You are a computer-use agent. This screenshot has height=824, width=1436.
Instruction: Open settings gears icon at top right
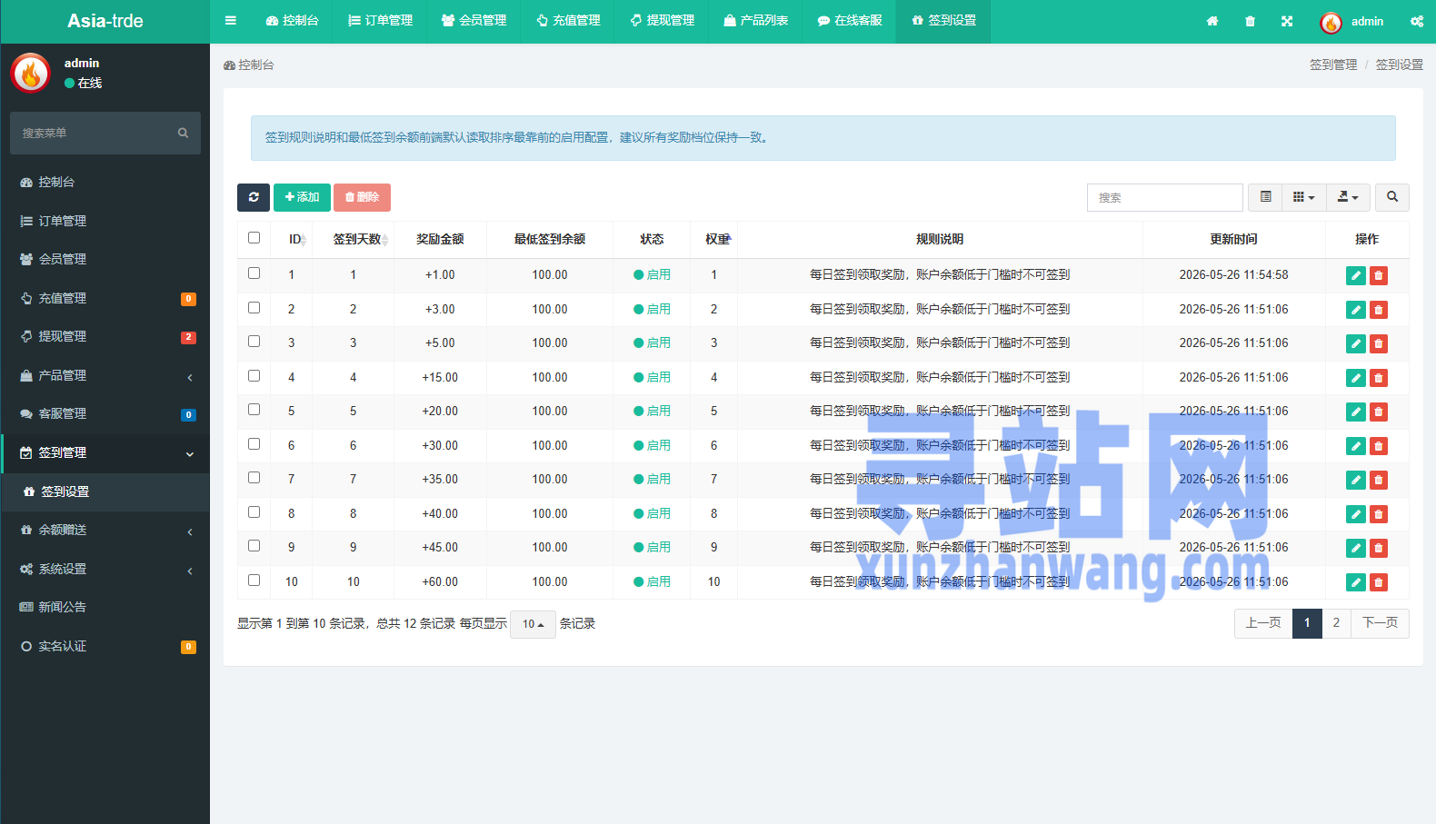(x=1416, y=21)
